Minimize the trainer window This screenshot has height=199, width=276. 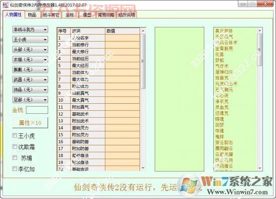(243, 4)
